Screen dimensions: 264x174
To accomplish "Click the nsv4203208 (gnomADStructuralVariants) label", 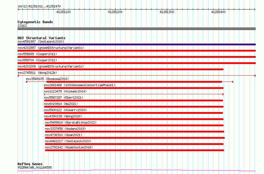I will coord(51,66).
